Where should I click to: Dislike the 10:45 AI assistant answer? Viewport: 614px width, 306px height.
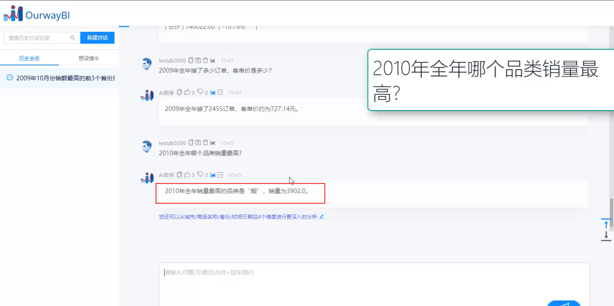click(x=200, y=174)
